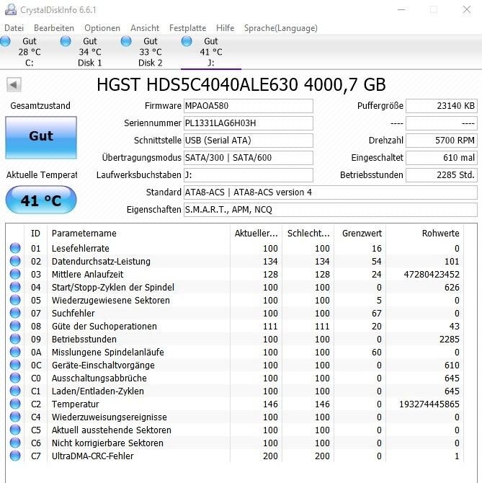Click status orb for Wiederzugewiesene Sektoren row
Screen dimensions: 482x483
(15, 300)
